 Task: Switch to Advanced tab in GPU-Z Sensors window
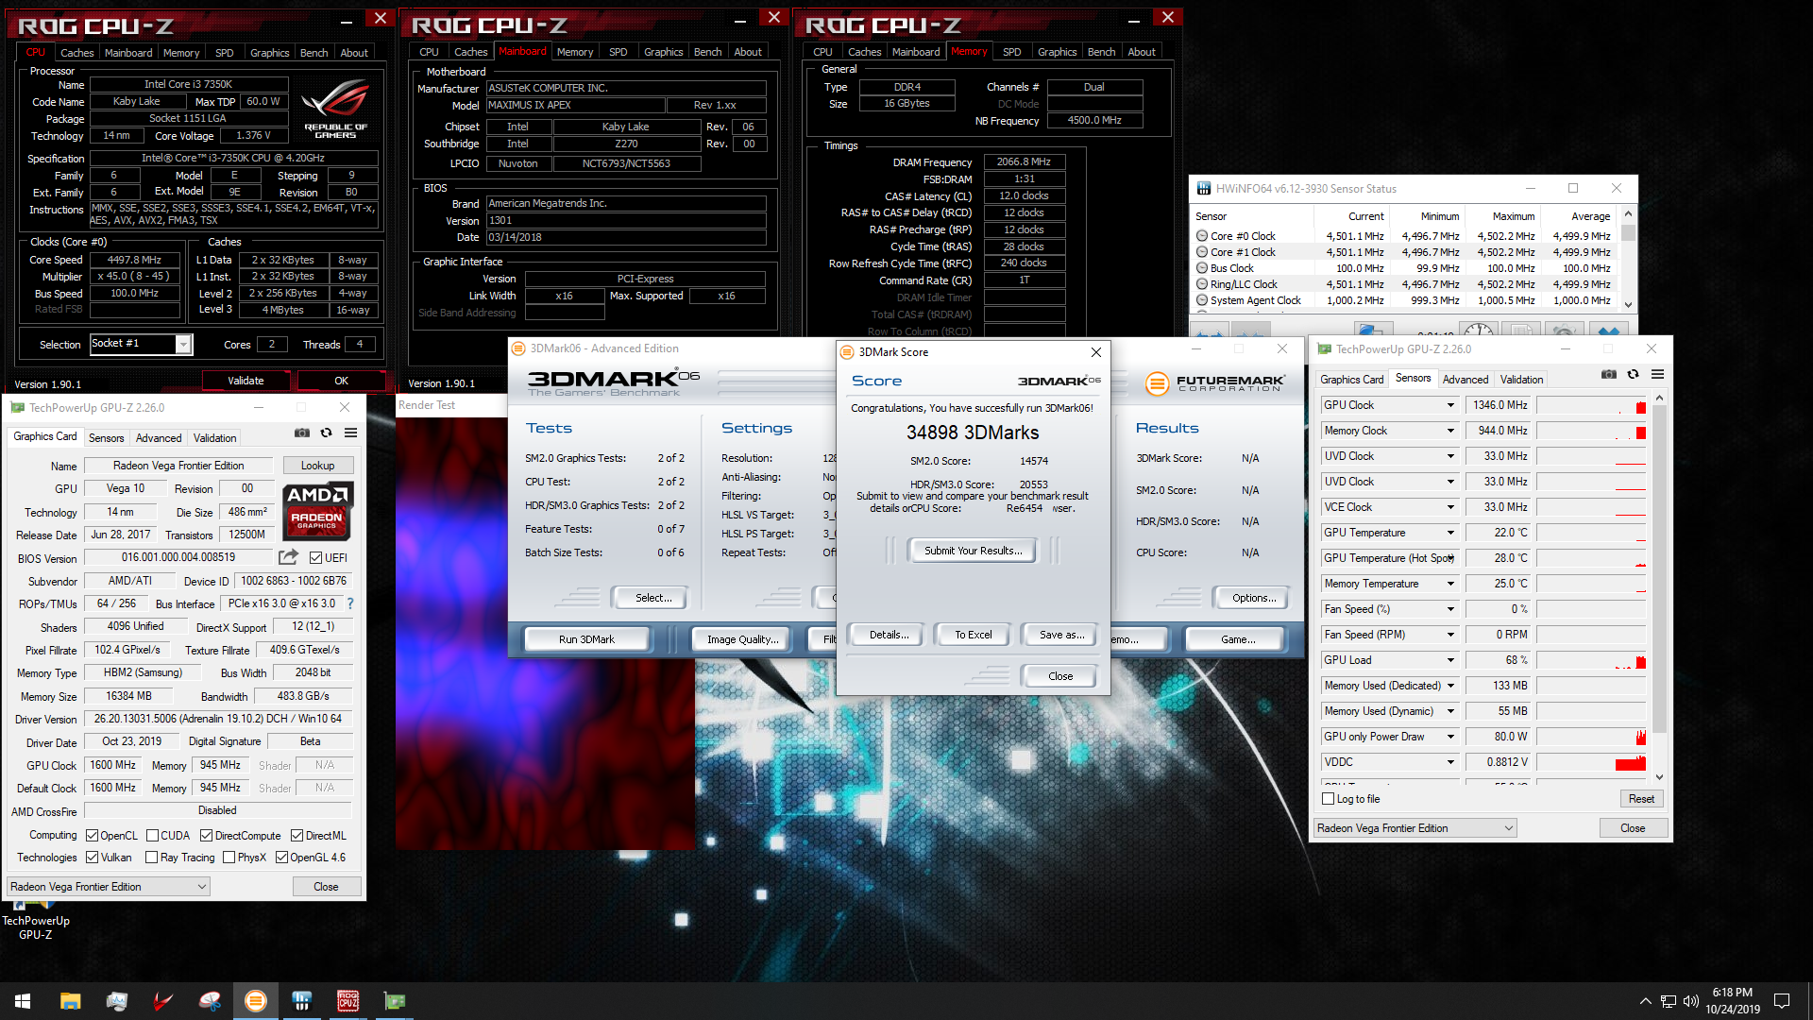click(1465, 380)
